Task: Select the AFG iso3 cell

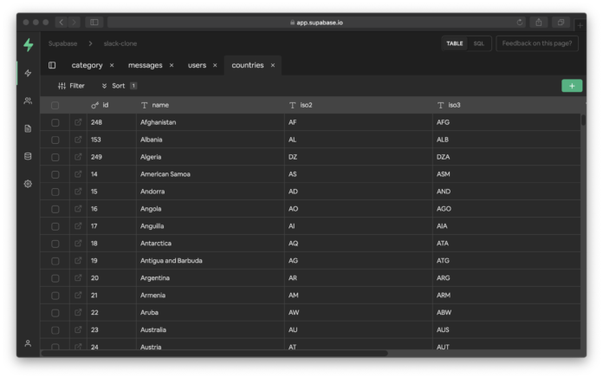Action: [x=507, y=122]
